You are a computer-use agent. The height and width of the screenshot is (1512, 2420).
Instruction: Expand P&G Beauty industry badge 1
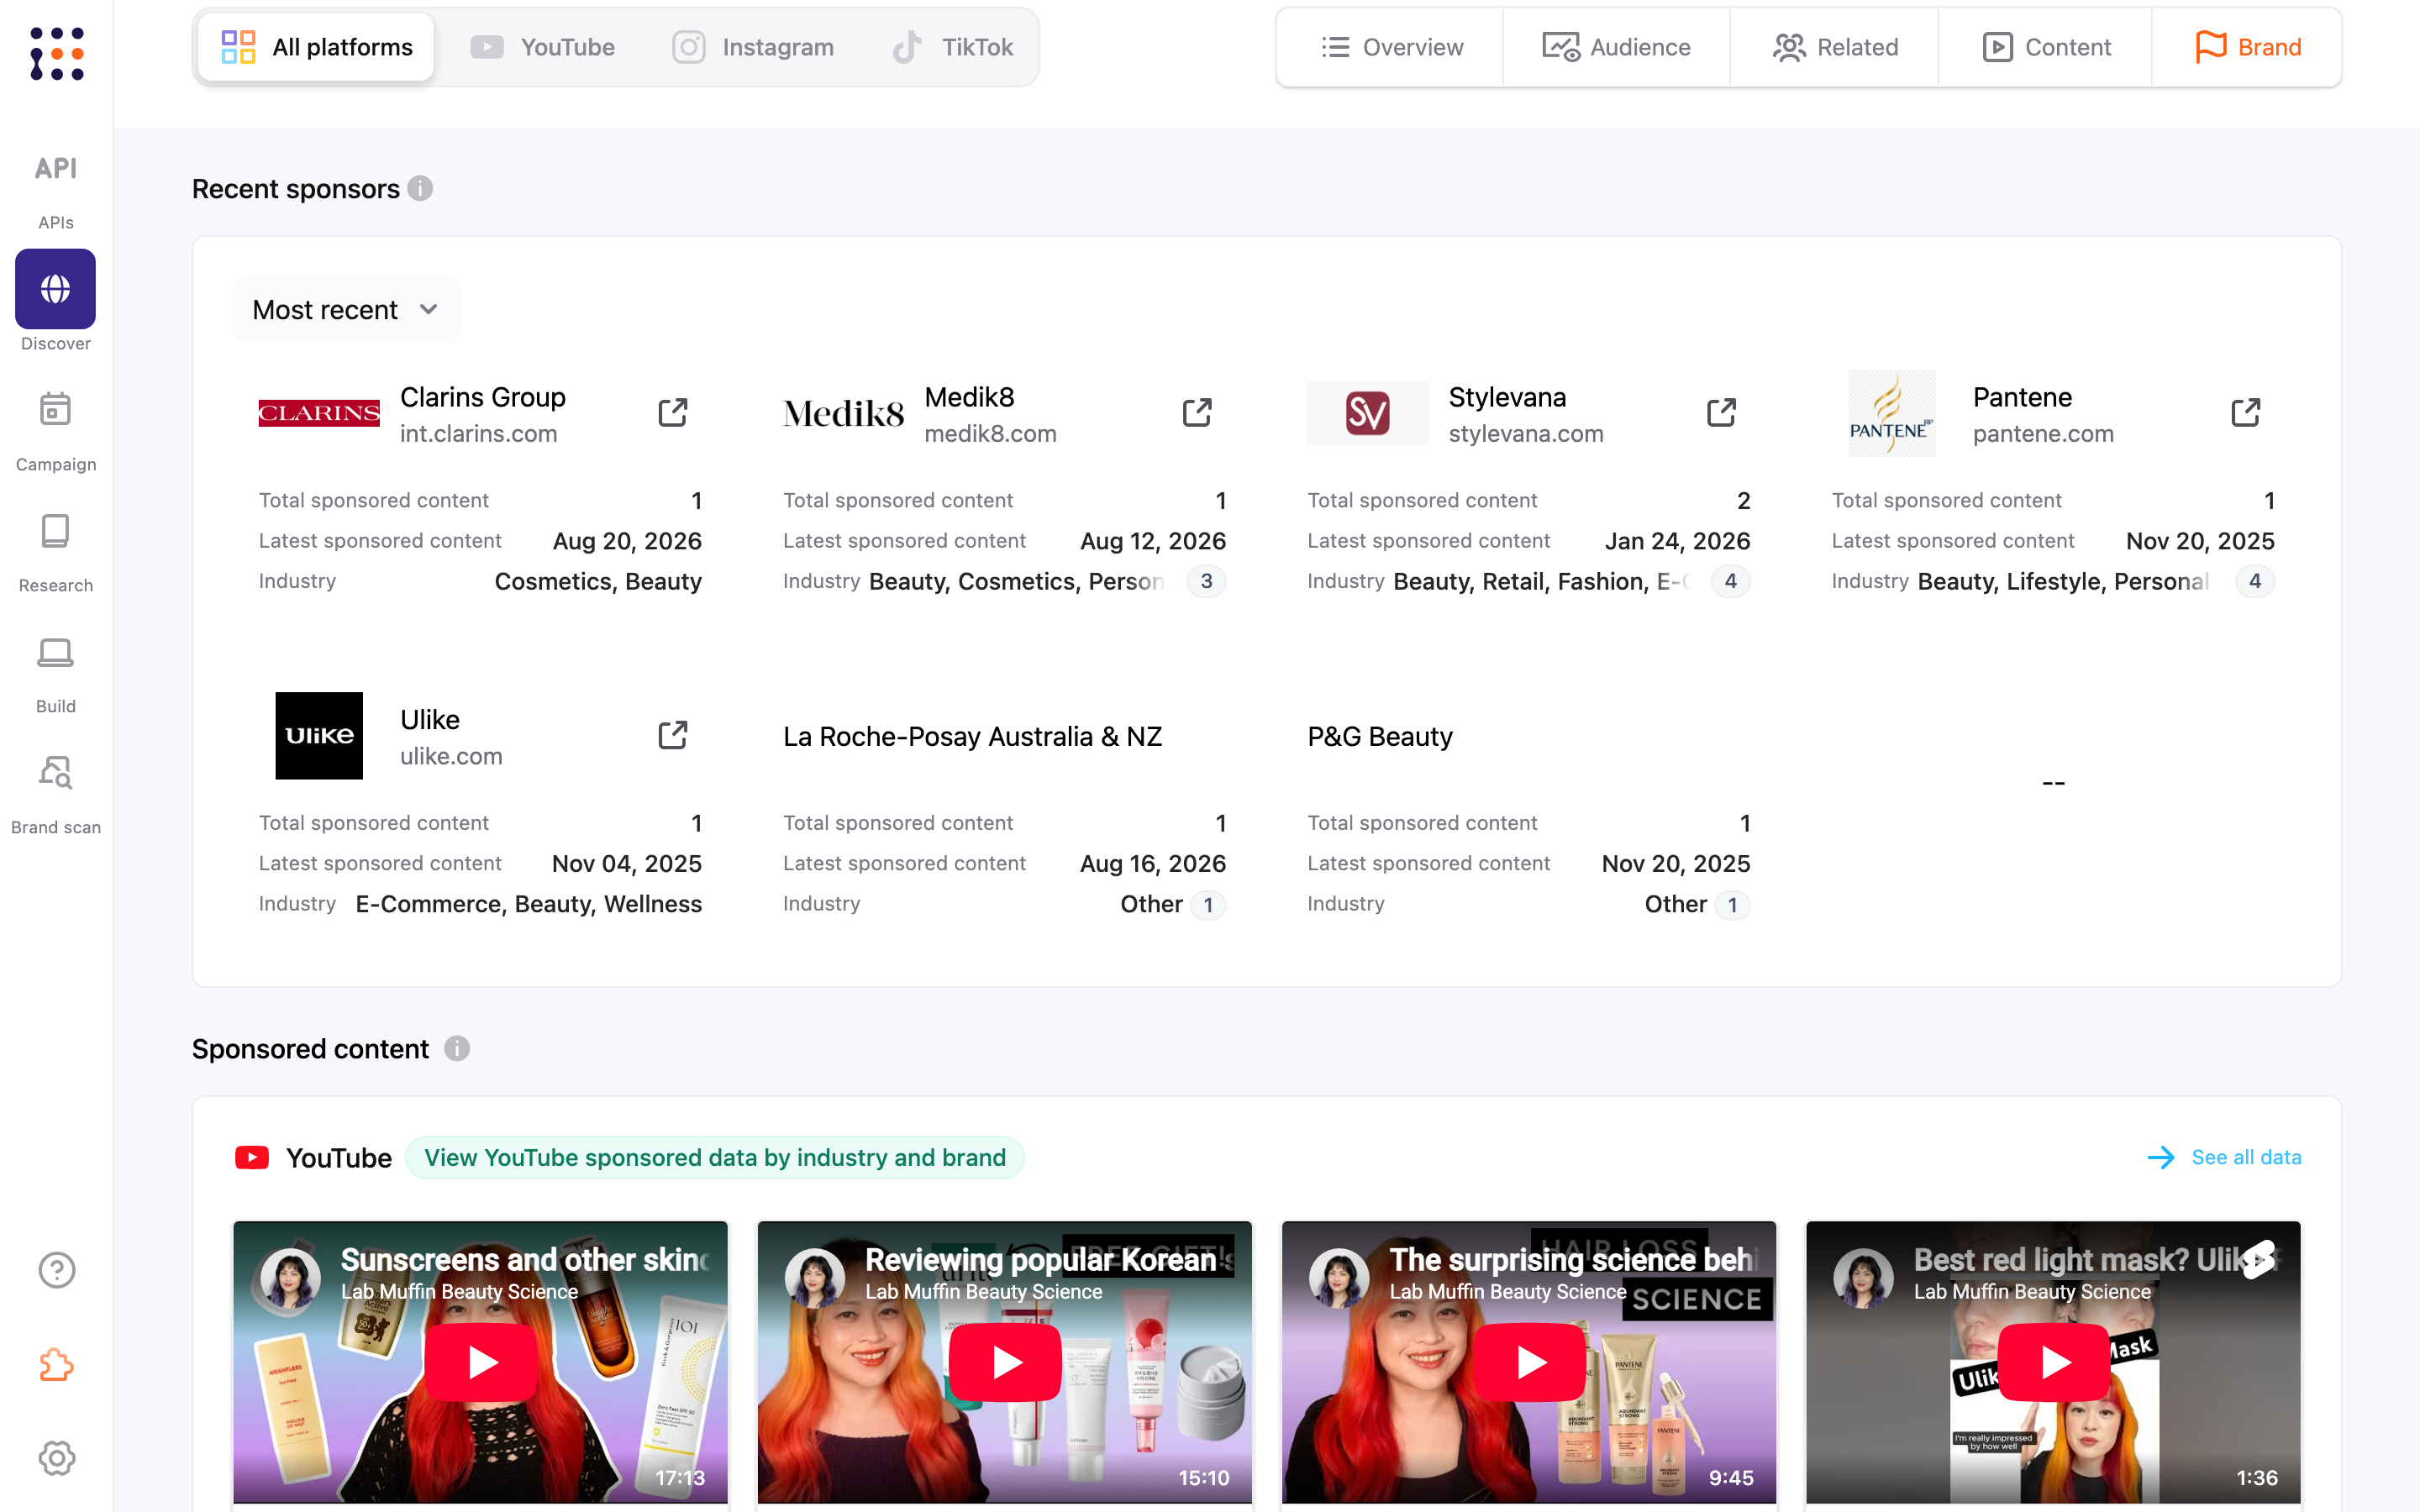coord(1732,905)
